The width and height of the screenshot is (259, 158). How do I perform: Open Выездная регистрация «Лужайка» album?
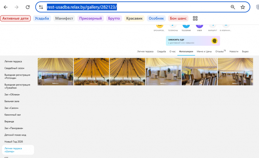tap(17, 86)
